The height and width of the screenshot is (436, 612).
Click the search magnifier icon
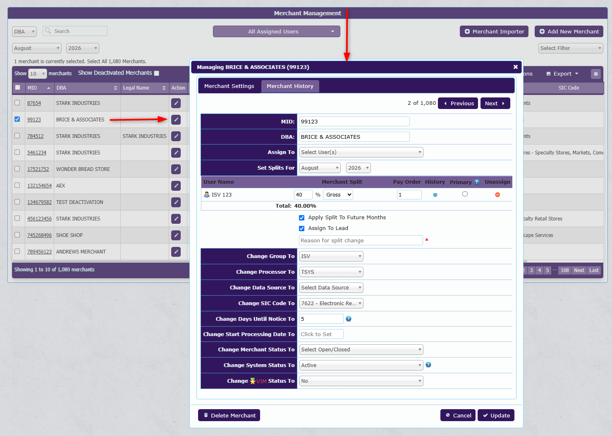(48, 31)
